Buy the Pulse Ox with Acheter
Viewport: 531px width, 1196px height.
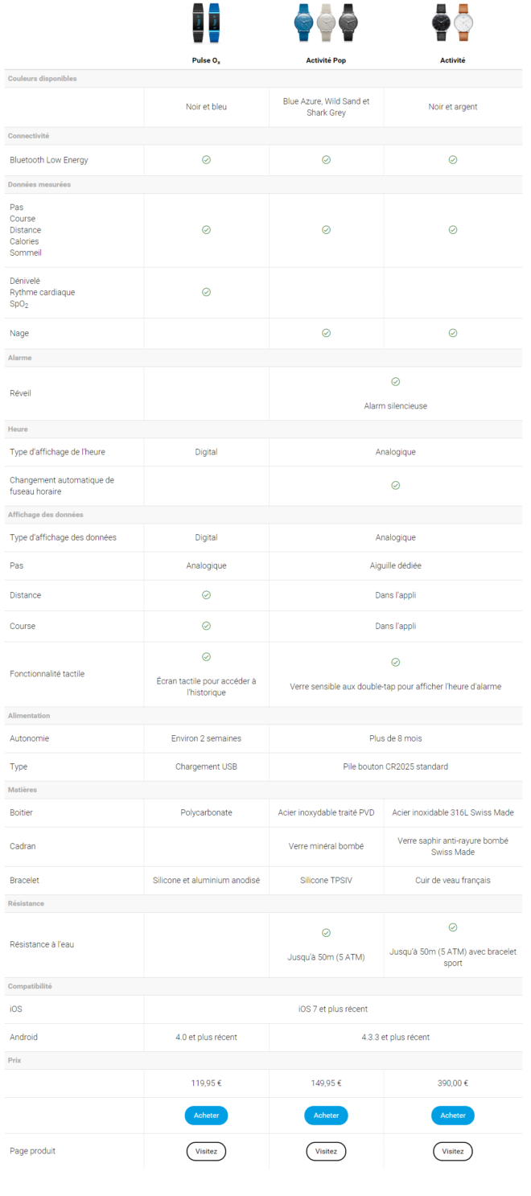(206, 1115)
